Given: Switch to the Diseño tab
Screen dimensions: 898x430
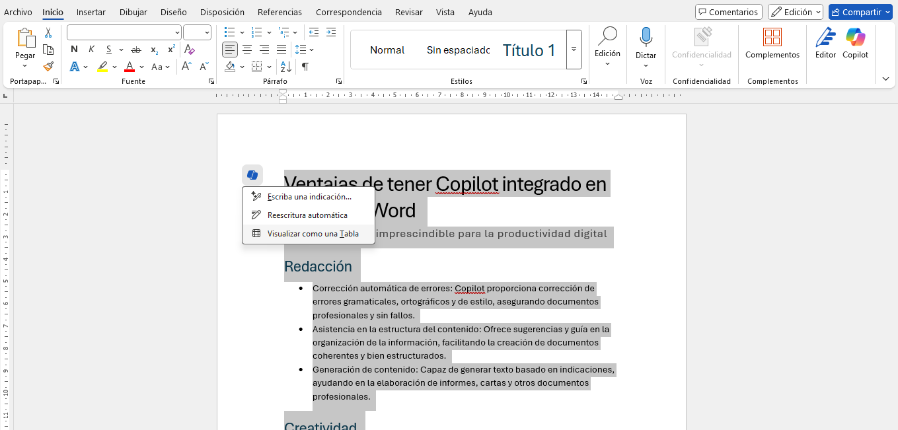Looking at the screenshot, I should click(x=173, y=12).
